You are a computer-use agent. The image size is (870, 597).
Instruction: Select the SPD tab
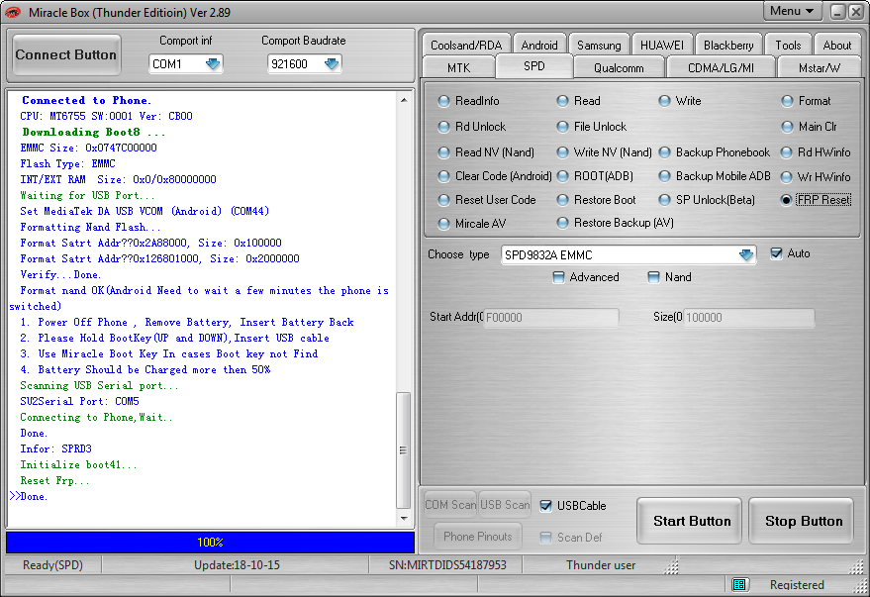[x=534, y=66]
